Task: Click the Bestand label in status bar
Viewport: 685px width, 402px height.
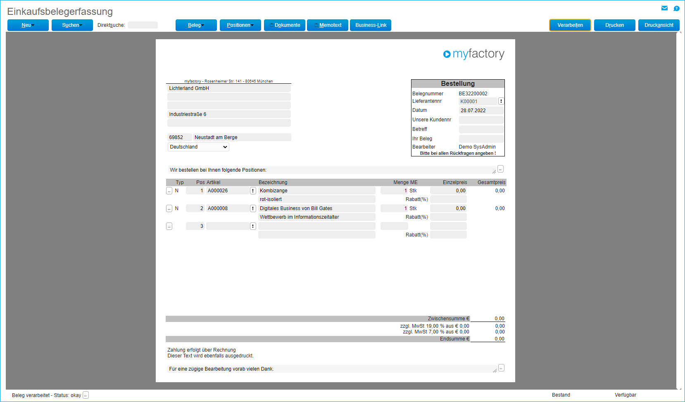Action: [561, 395]
